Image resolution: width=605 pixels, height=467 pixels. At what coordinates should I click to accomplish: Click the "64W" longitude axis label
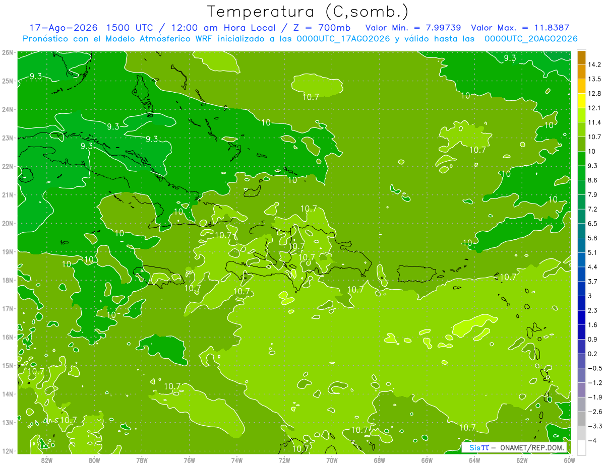tap(474, 460)
